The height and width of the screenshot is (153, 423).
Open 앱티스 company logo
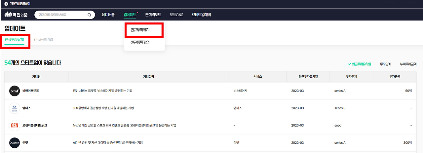point(15,108)
